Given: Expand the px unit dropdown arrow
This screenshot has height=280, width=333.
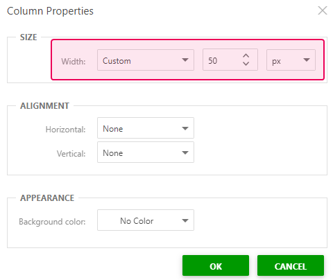Looking at the screenshot, I should [307, 60].
